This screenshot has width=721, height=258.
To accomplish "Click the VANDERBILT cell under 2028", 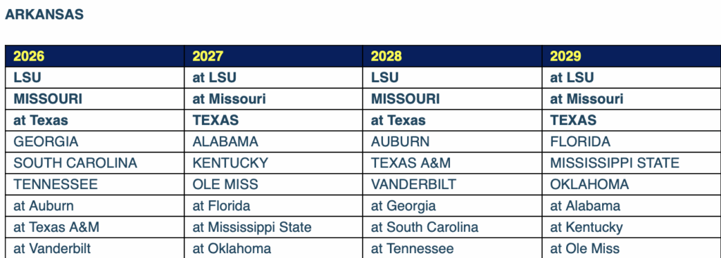I will click(x=453, y=185).
